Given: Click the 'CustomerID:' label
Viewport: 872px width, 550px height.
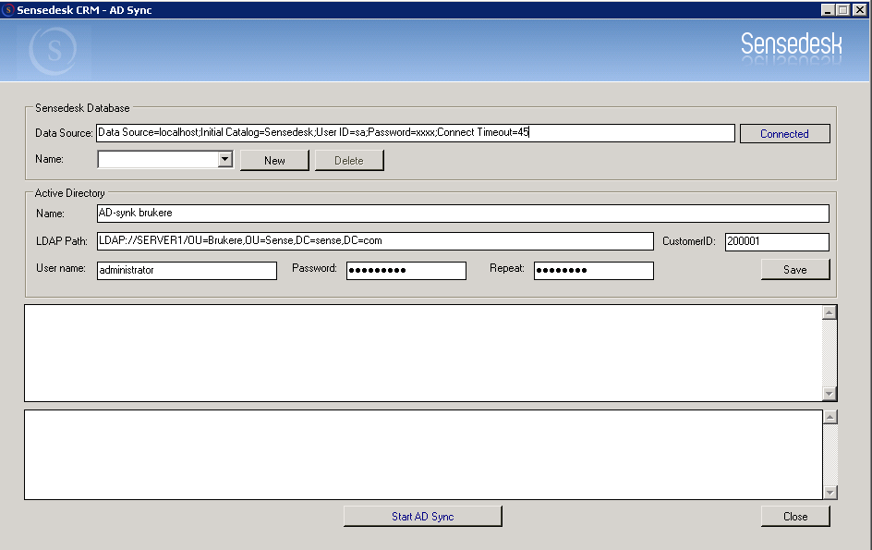Looking at the screenshot, I should 689,241.
